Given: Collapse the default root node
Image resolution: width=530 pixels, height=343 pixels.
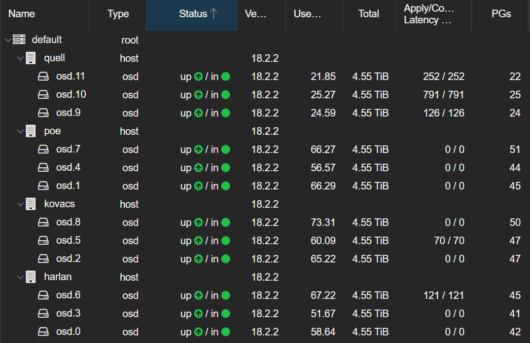Looking at the screenshot, I should click(x=7, y=39).
